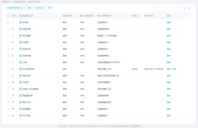The image size is (198, 128).
Task: Click the up arrow beside search box
Action: pos(184,9)
